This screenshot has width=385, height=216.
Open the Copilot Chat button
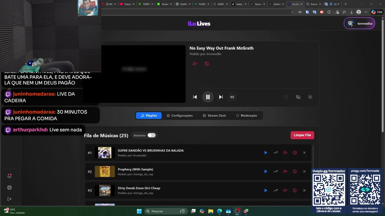tap(377, 12)
